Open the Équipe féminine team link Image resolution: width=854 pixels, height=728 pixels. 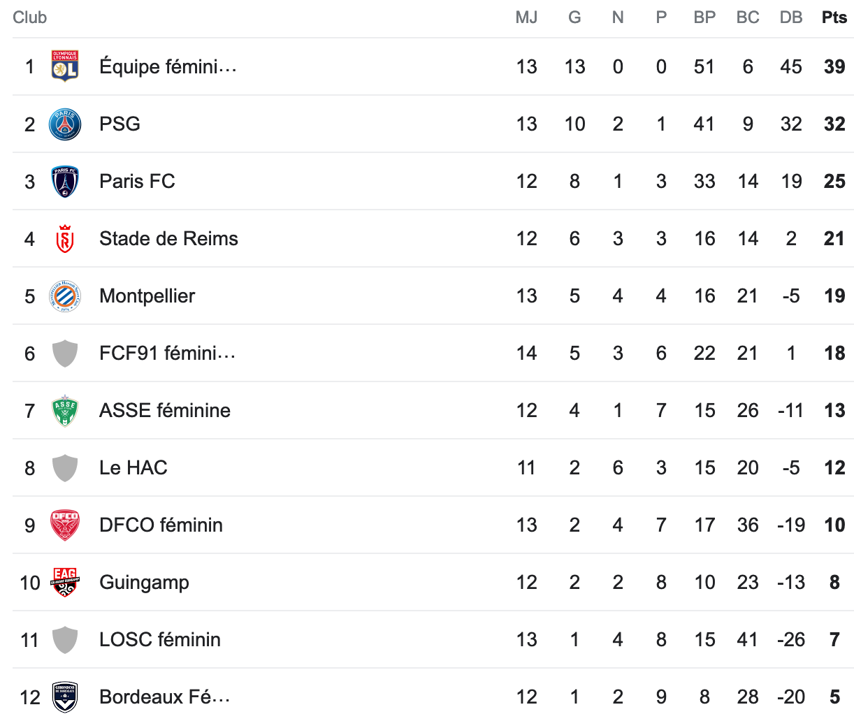168,67
